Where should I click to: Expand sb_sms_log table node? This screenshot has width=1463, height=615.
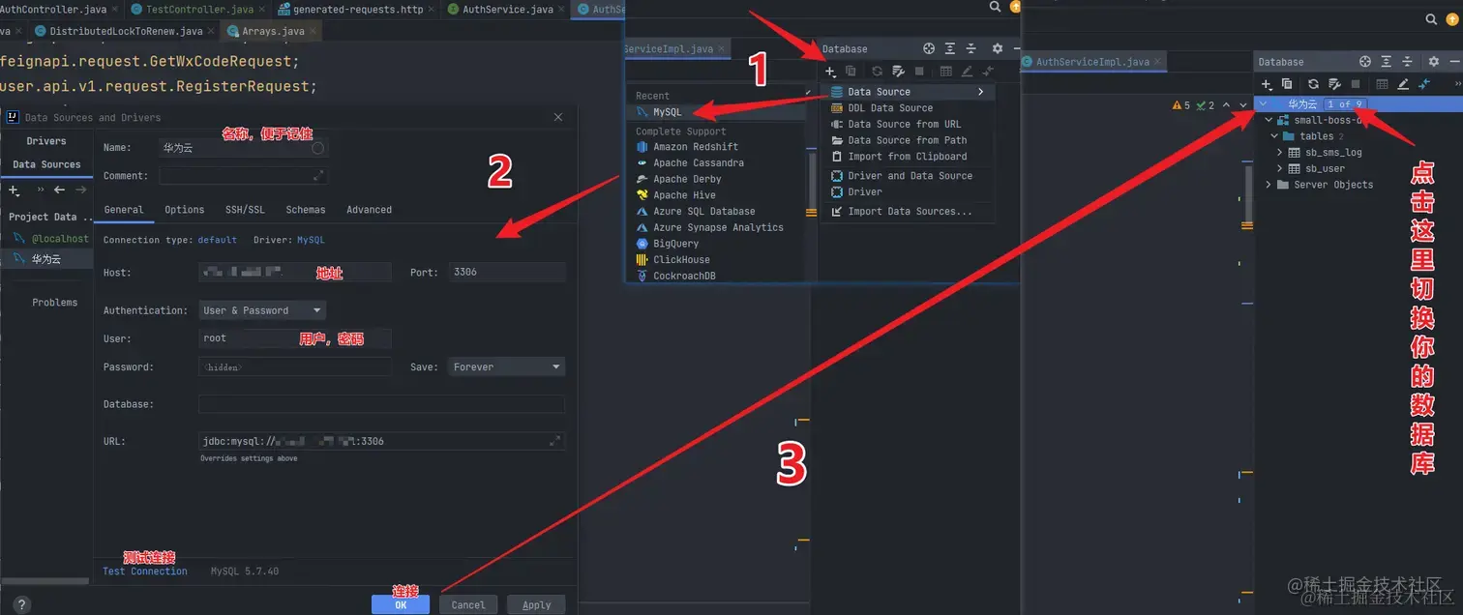pyautogui.click(x=1280, y=152)
